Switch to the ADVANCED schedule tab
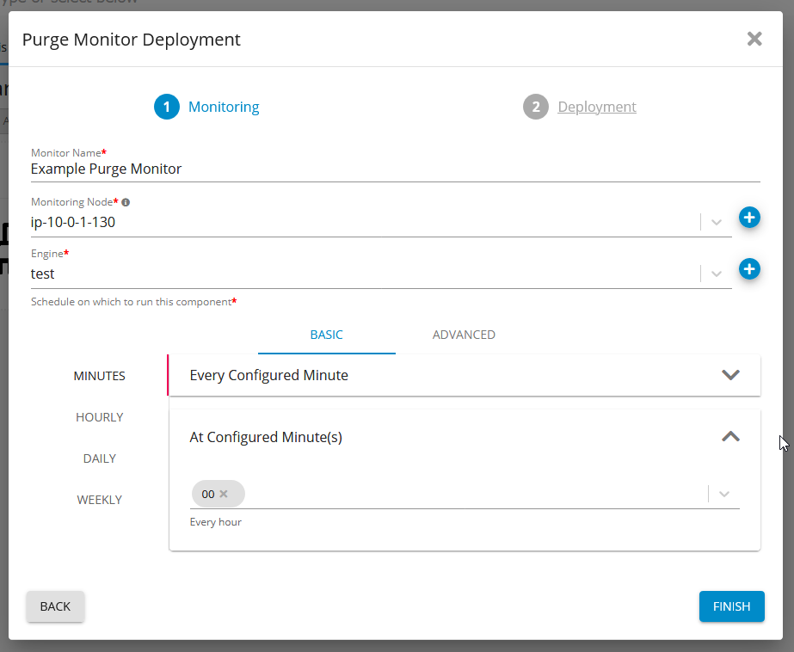Viewport: 794px width, 652px height. tap(464, 335)
